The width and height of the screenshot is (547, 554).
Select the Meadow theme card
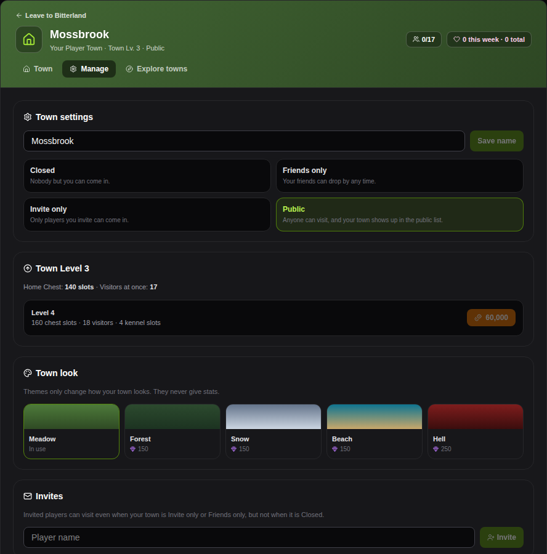71,432
